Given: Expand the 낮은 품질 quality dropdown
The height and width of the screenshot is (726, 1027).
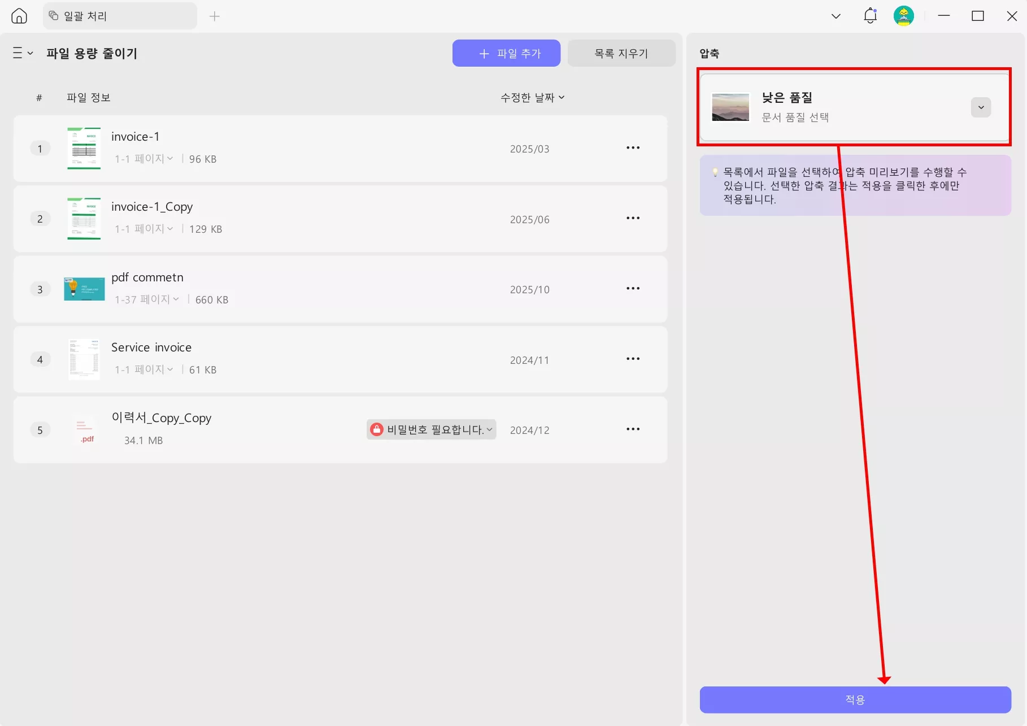Looking at the screenshot, I should click(x=981, y=107).
